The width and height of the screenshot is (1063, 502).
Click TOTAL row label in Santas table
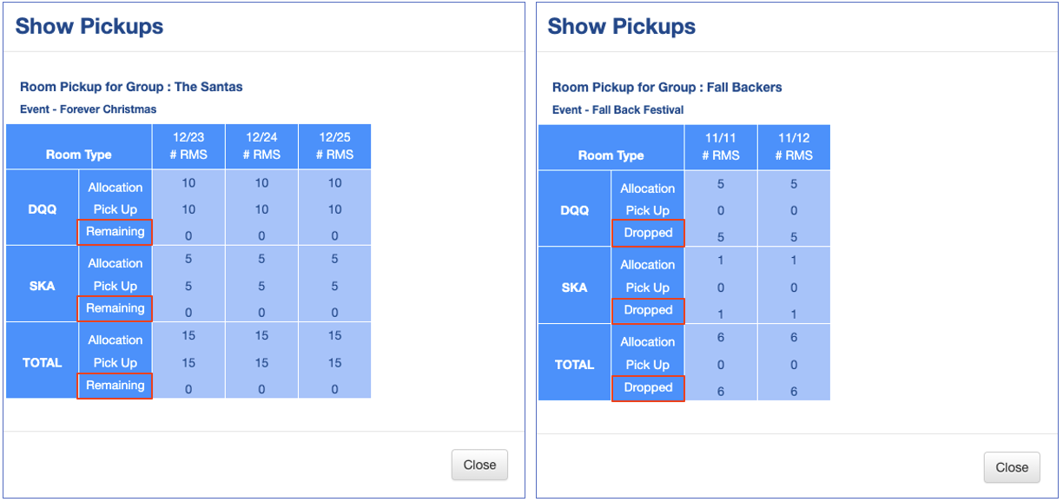pyautogui.click(x=42, y=362)
